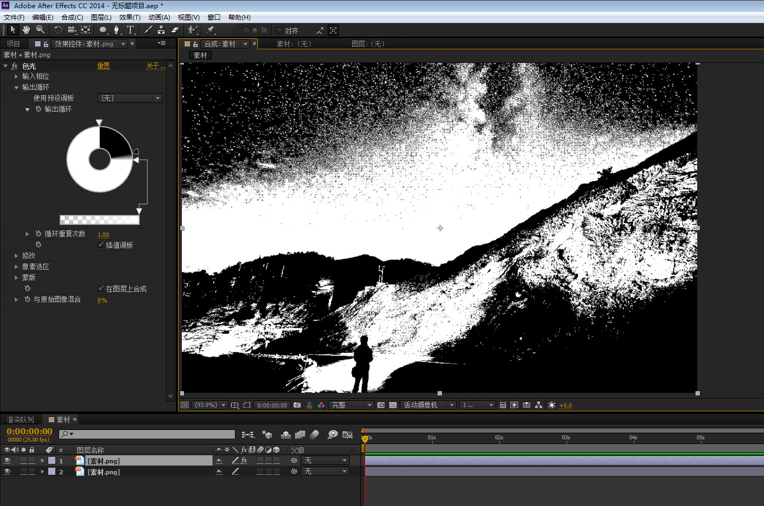Open the 使用预设调板 dropdown
The image size is (764, 506).
[x=130, y=98]
